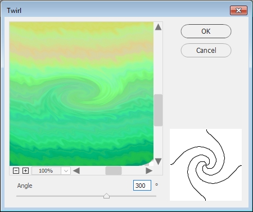Click the Angle slider track right of the handle
The image size is (253, 212).
[133, 196]
